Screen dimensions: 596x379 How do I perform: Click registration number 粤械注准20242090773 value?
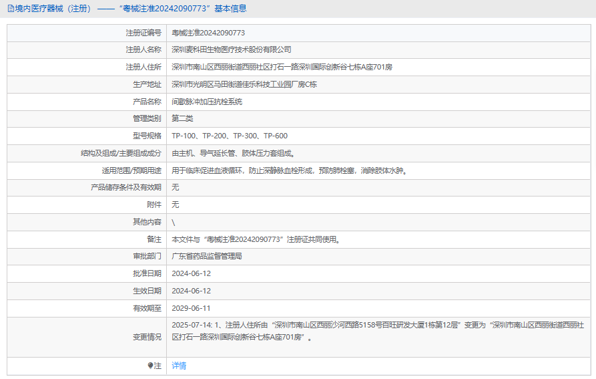pyautogui.click(x=208, y=33)
